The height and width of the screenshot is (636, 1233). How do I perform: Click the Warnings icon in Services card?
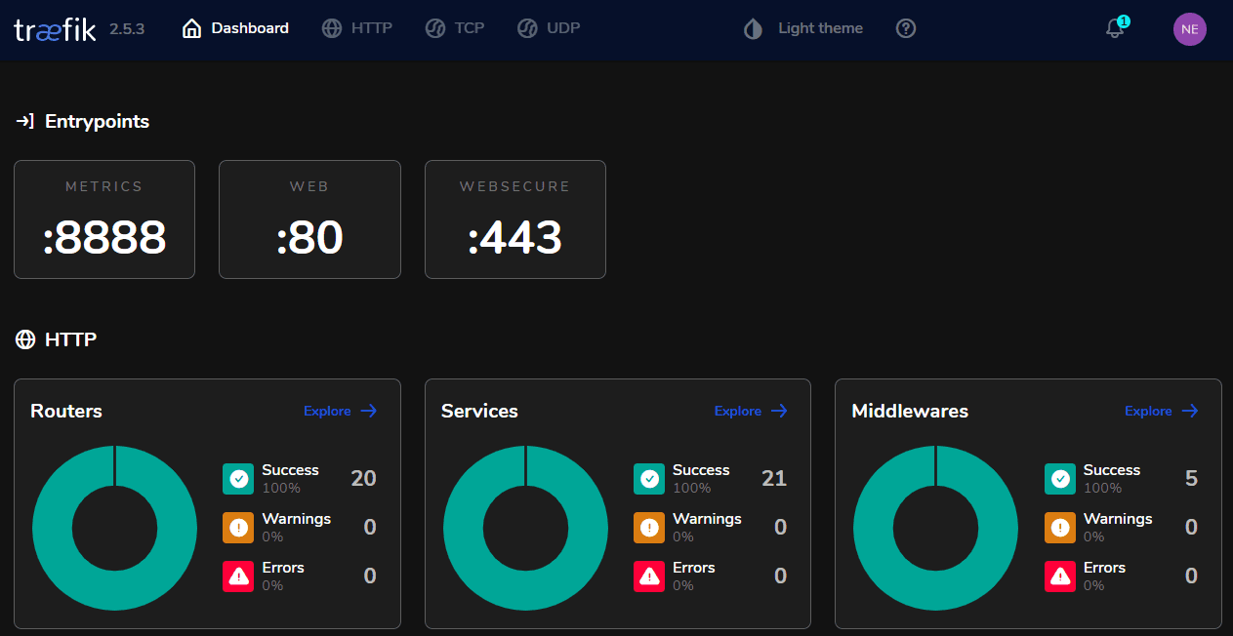pos(649,527)
